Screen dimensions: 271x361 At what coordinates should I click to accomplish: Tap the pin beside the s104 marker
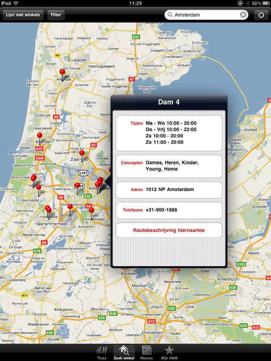[77, 186]
